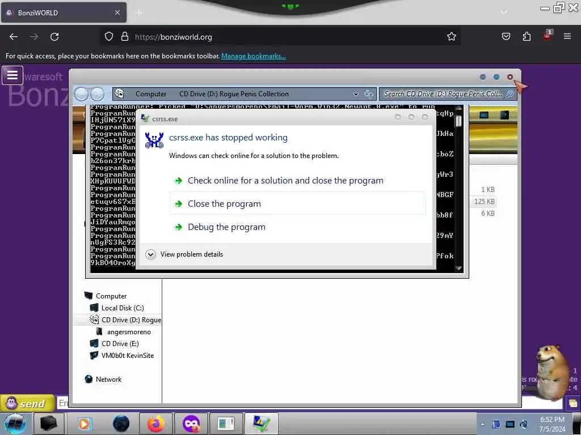Open the document window taskbar icon
Image resolution: width=581 pixels, height=435 pixels.
226,424
